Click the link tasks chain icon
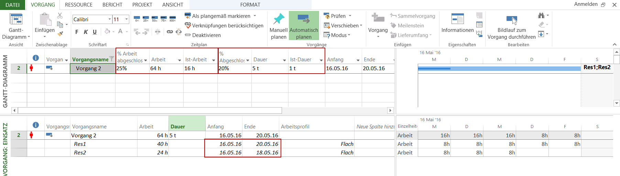This screenshot has width=620, height=176. (x=170, y=32)
